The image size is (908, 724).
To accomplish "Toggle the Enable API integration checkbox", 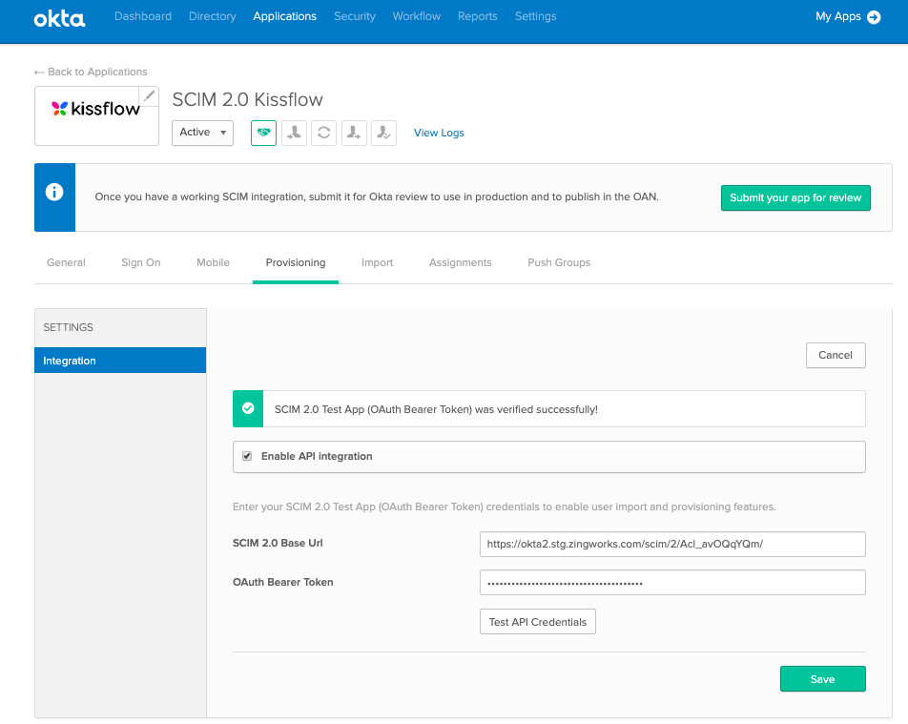I will click(x=247, y=456).
